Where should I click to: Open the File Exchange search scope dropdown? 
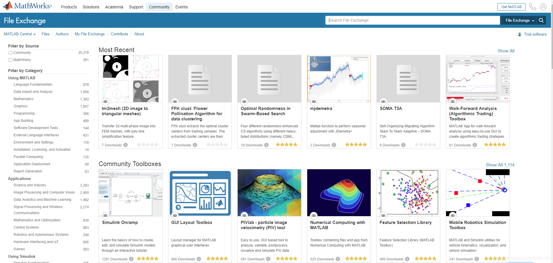[519, 20]
